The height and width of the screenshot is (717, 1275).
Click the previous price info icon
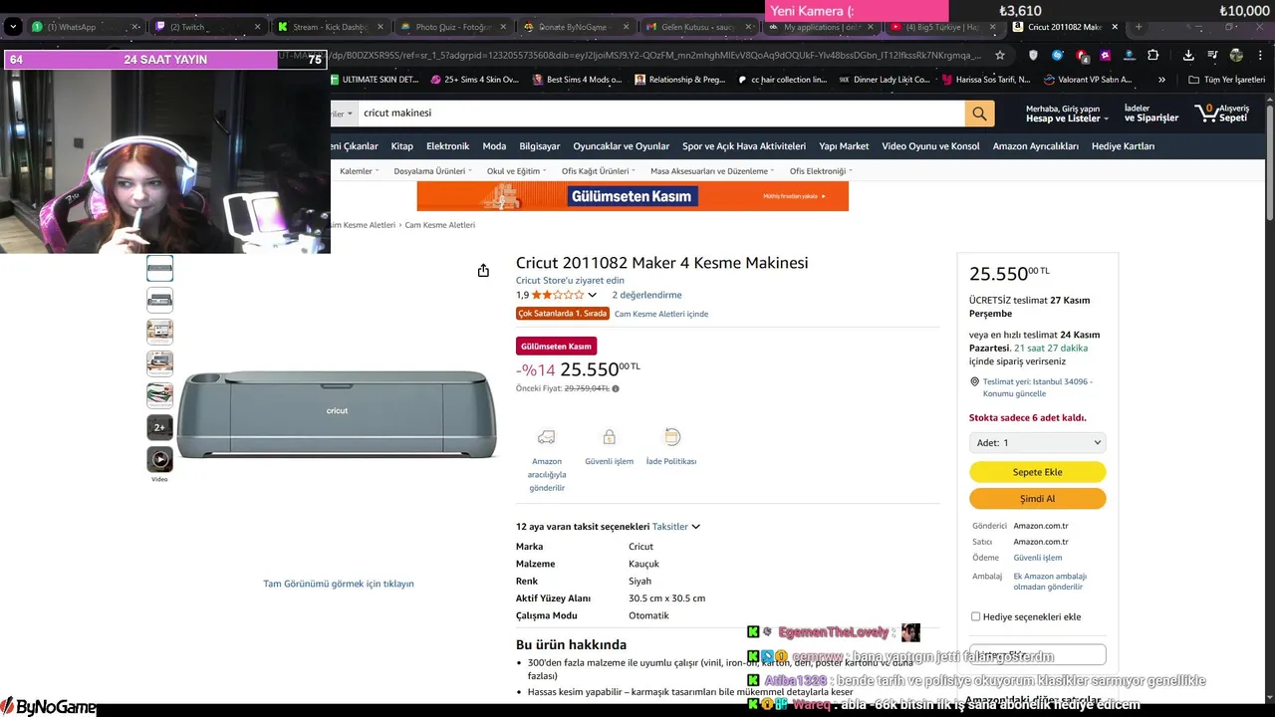pyautogui.click(x=616, y=388)
